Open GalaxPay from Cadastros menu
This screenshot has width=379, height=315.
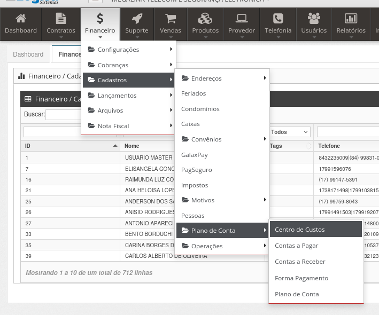[x=195, y=155]
